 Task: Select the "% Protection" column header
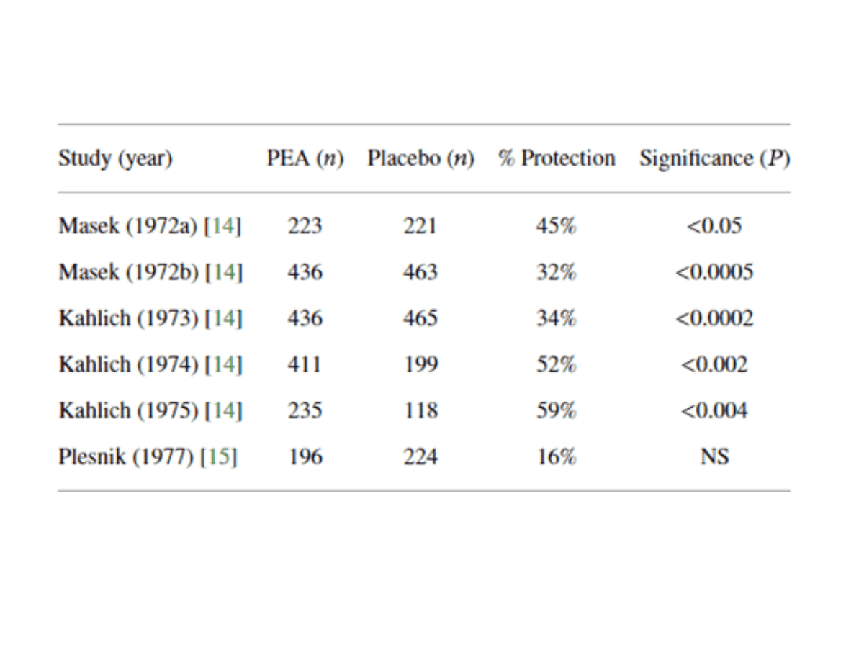[x=557, y=158]
